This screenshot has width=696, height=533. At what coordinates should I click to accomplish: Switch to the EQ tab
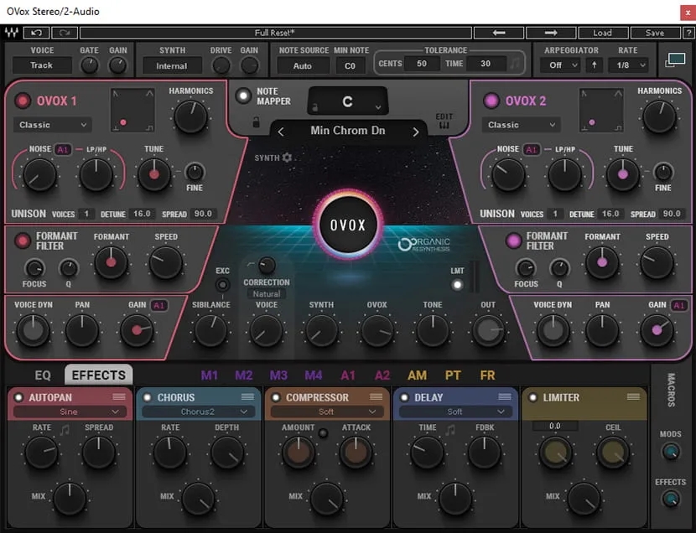point(43,375)
